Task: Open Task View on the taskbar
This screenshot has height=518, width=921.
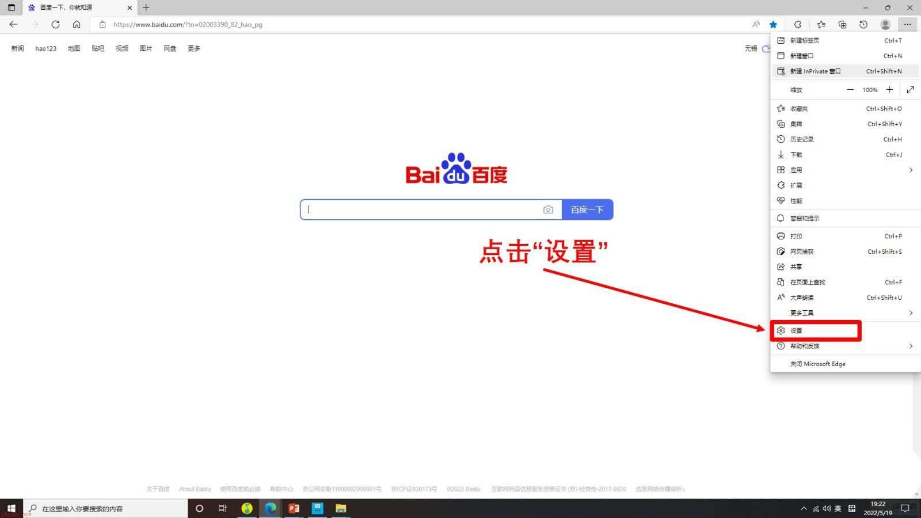Action: click(223, 508)
